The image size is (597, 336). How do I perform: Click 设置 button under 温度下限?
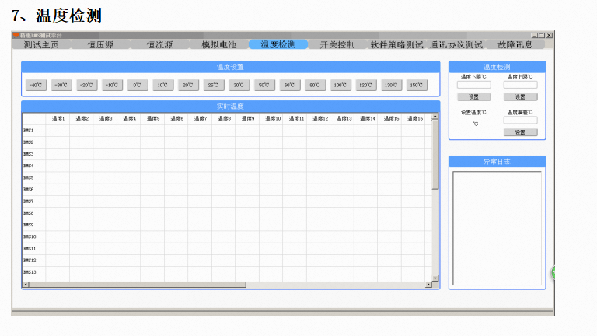473,97
